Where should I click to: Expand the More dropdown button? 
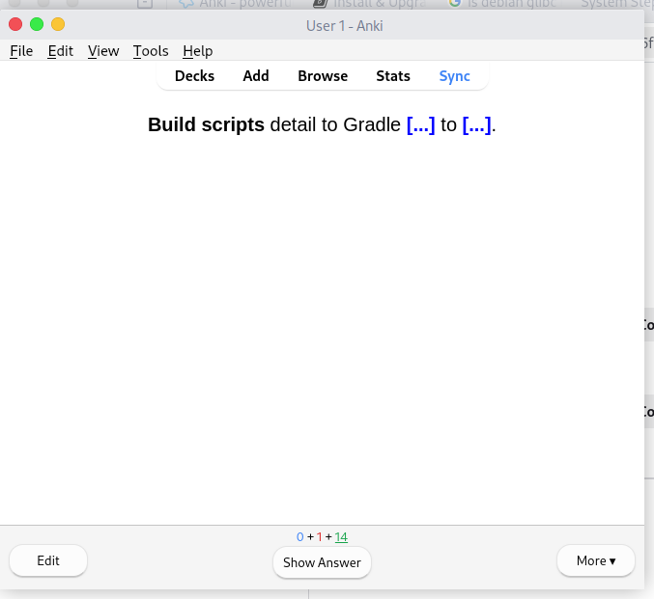click(596, 560)
